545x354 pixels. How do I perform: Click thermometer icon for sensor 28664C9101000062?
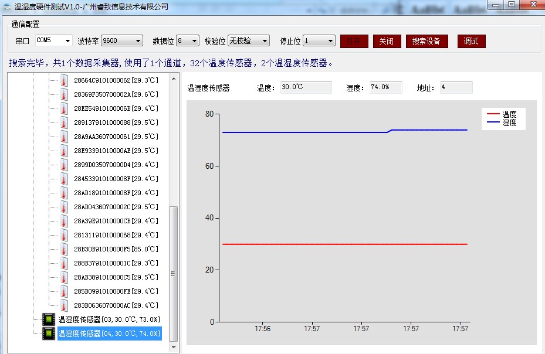point(64,80)
